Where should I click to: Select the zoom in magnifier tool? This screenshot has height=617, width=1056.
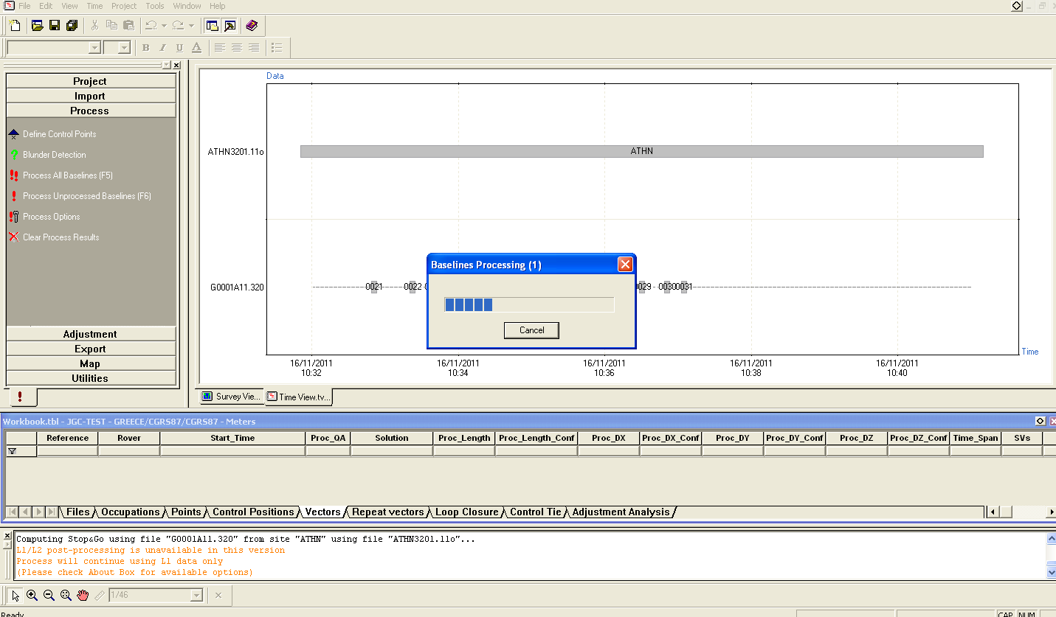coord(32,596)
